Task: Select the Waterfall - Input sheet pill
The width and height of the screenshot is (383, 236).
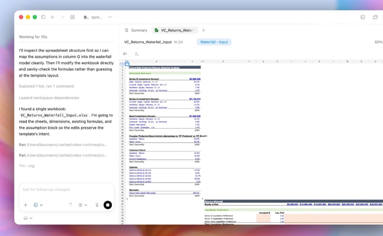Action: pyautogui.click(x=214, y=42)
